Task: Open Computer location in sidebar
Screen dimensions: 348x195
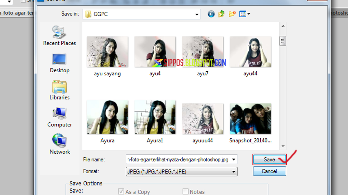Action: coord(59,117)
